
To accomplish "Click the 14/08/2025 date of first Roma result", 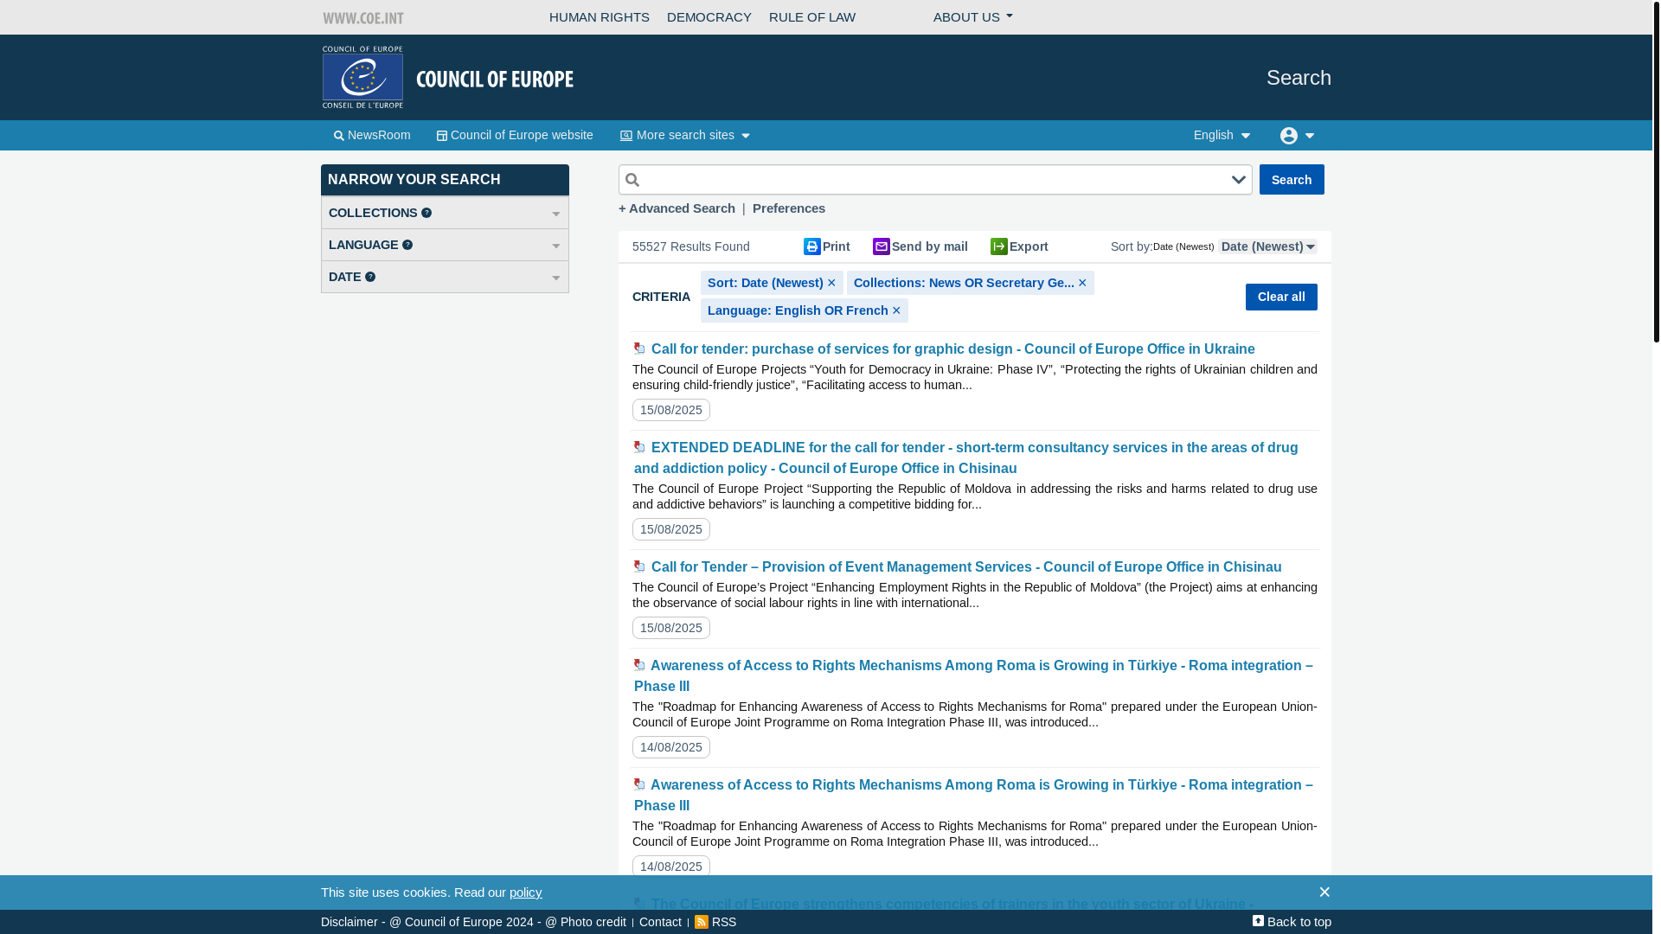I will [671, 747].
